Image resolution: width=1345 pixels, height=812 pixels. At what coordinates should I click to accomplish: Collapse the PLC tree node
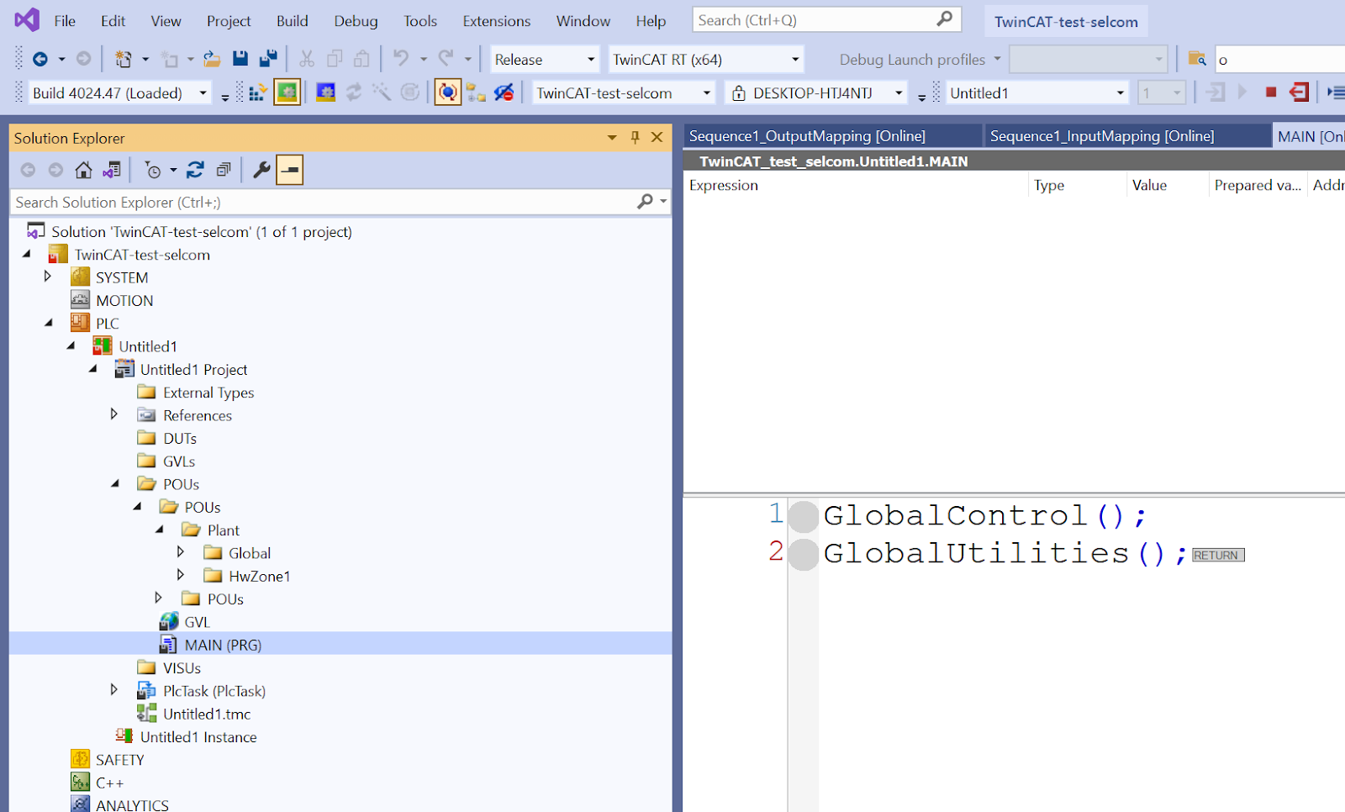click(x=48, y=323)
